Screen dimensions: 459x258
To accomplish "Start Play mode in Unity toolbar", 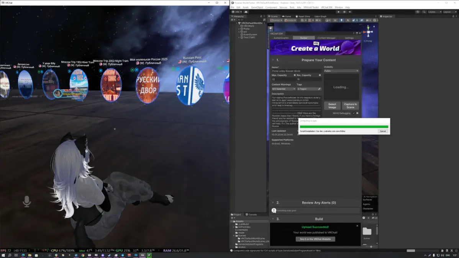I will (339, 12).
